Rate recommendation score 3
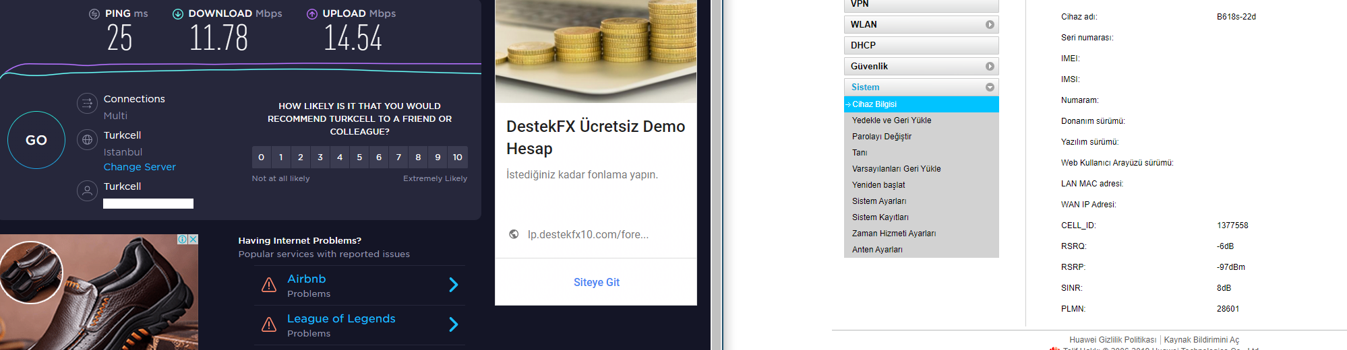The image size is (1347, 350). (320, 157)
